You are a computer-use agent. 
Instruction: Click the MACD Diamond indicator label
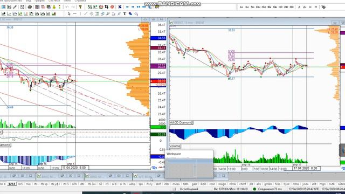[181, 122]
